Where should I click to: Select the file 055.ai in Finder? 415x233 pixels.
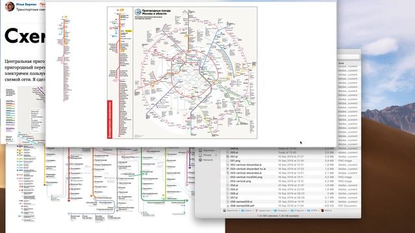coord(234,190)
